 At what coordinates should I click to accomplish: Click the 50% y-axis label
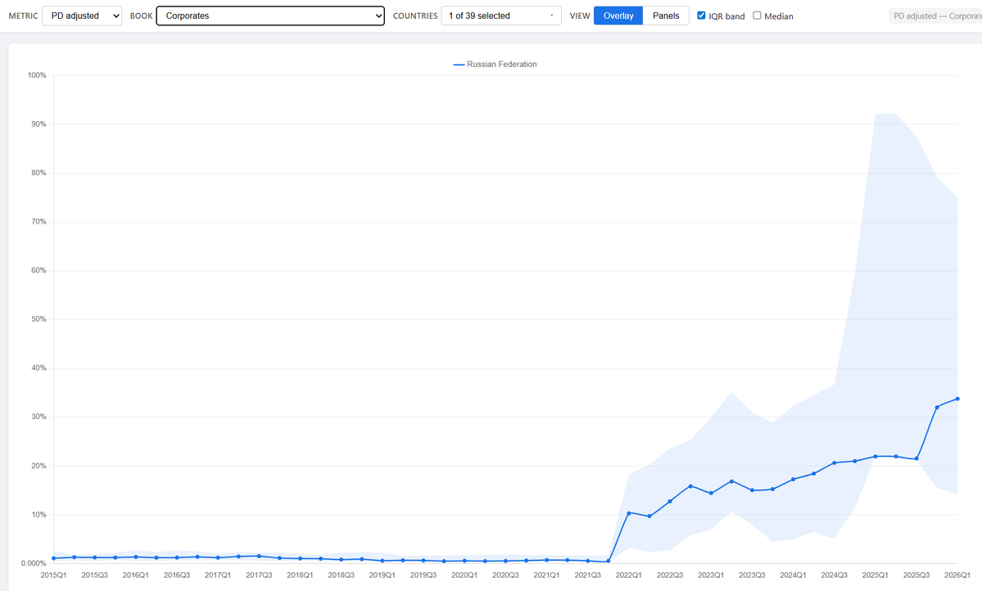[38, 319]
